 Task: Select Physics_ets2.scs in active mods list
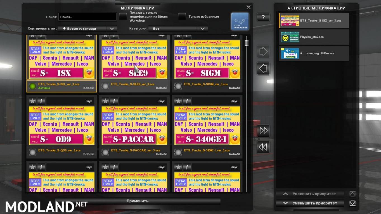click(314, 37)
